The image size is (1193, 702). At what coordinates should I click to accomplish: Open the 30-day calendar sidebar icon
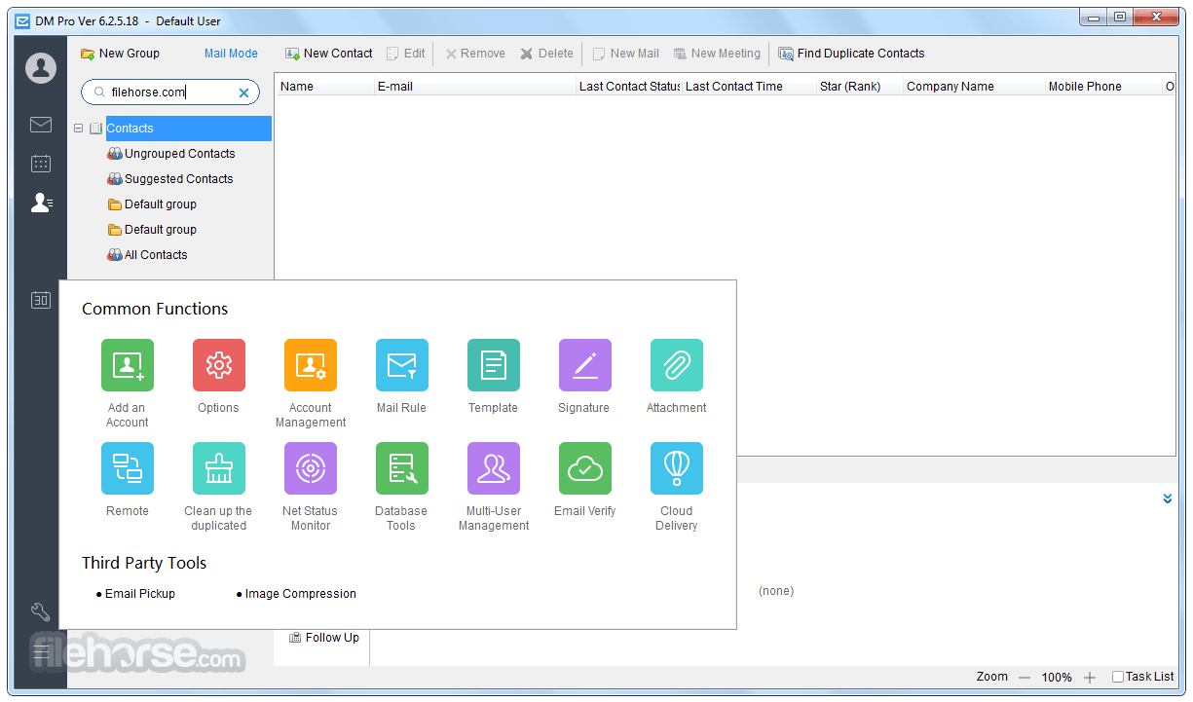coord(41,300)
